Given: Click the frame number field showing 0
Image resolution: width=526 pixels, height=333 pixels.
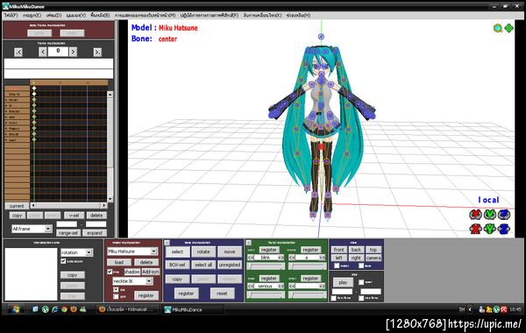Looking at the screenshot, I should point(58,52).
